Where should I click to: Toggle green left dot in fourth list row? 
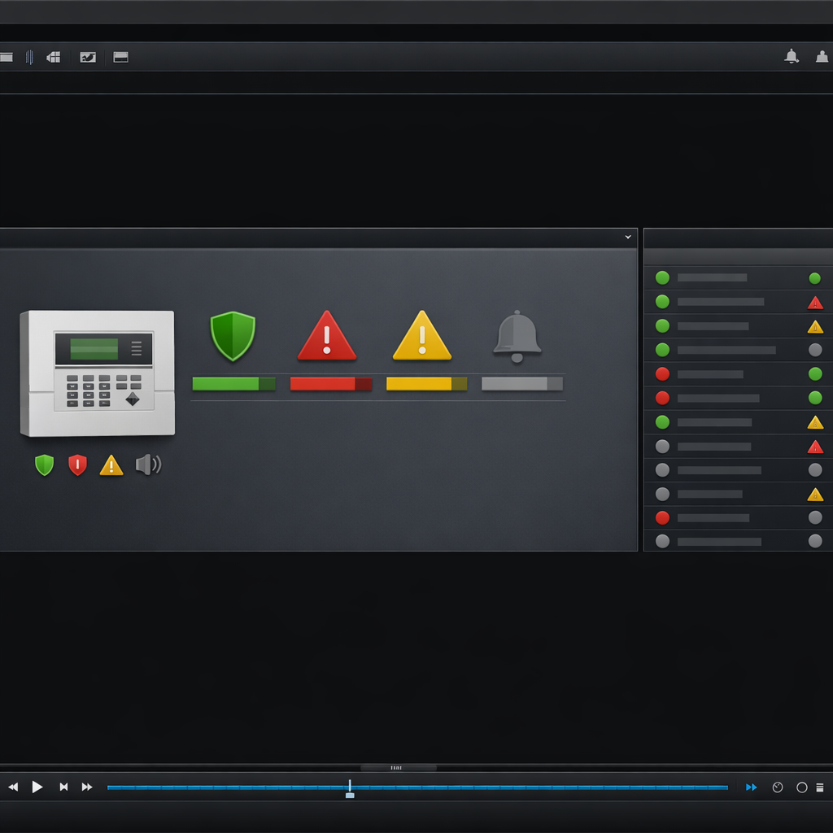[662, 350]
